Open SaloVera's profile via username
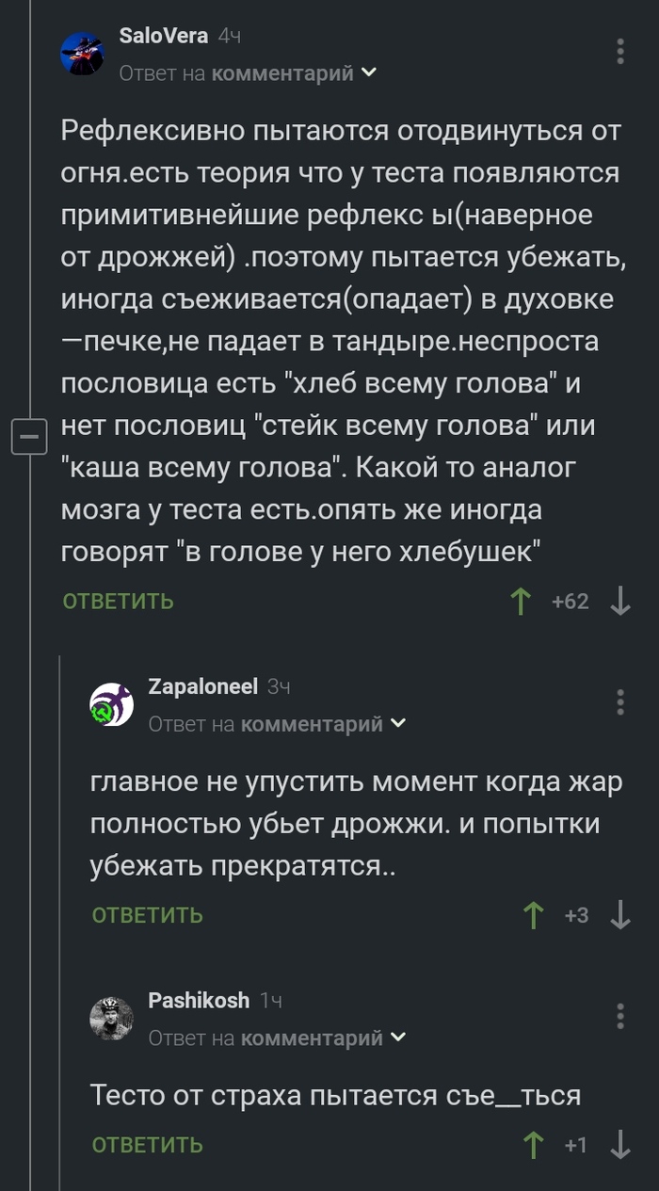This screenshot has height=1191, width=659. 162,36
